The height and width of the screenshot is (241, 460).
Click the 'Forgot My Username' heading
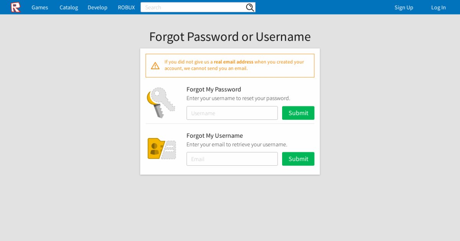tap(214, 136)
